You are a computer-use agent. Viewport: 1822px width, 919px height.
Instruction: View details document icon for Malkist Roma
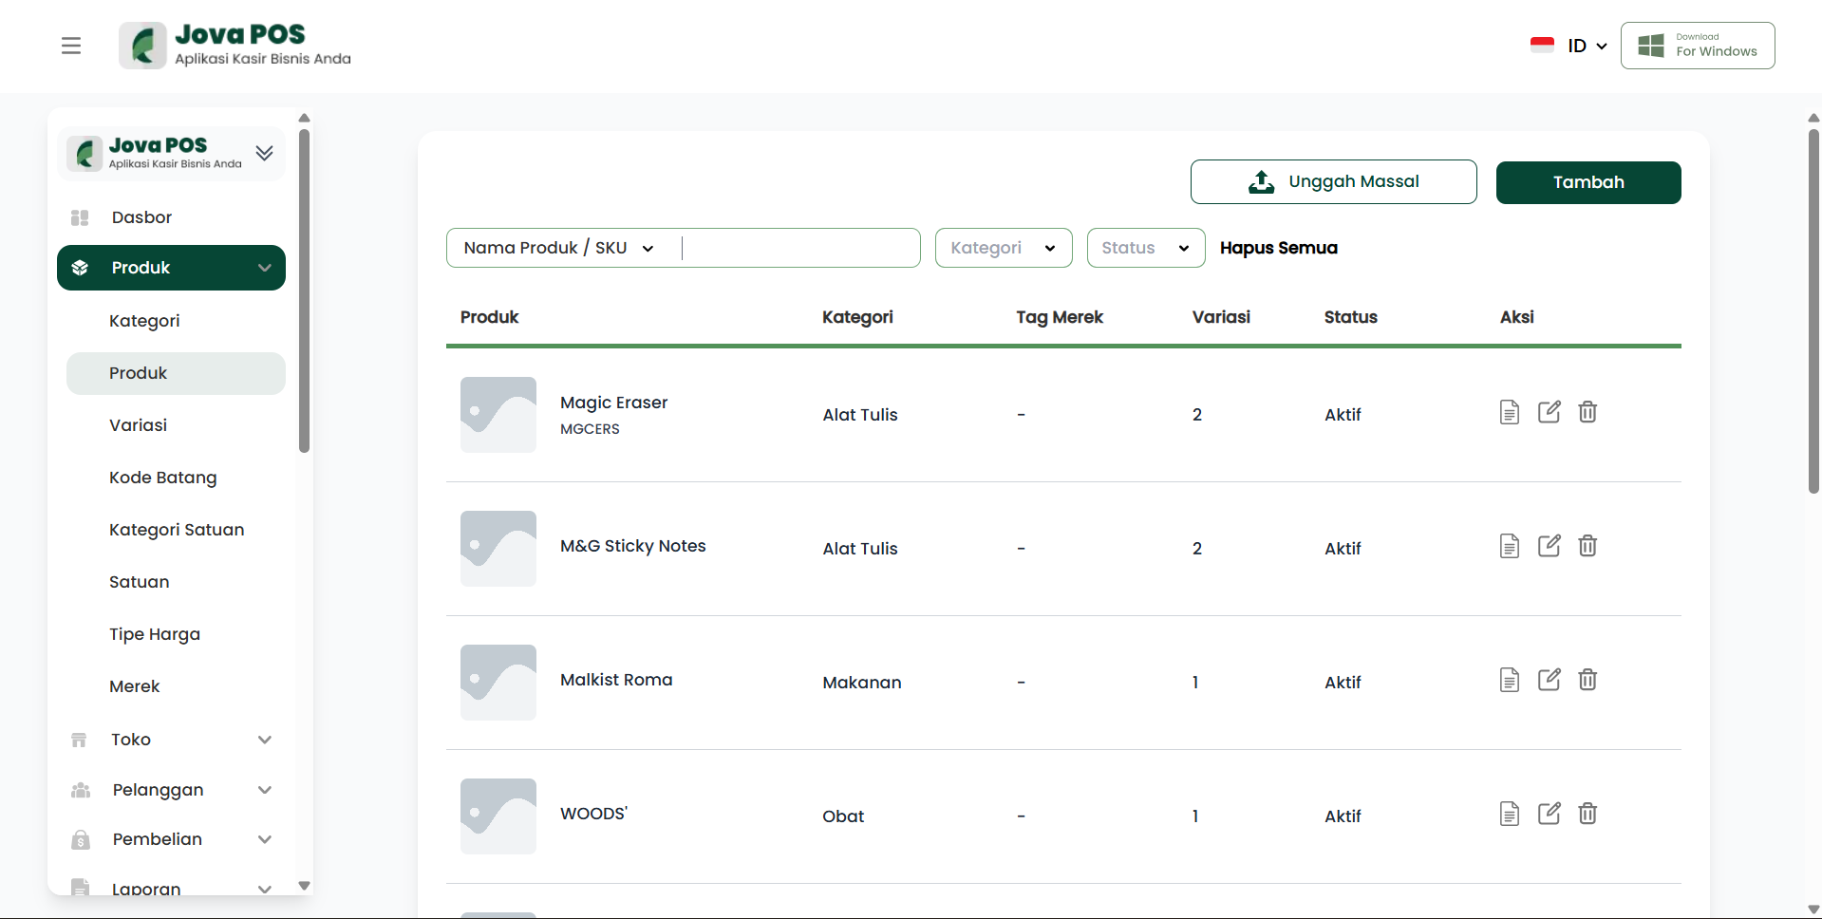1509,680
